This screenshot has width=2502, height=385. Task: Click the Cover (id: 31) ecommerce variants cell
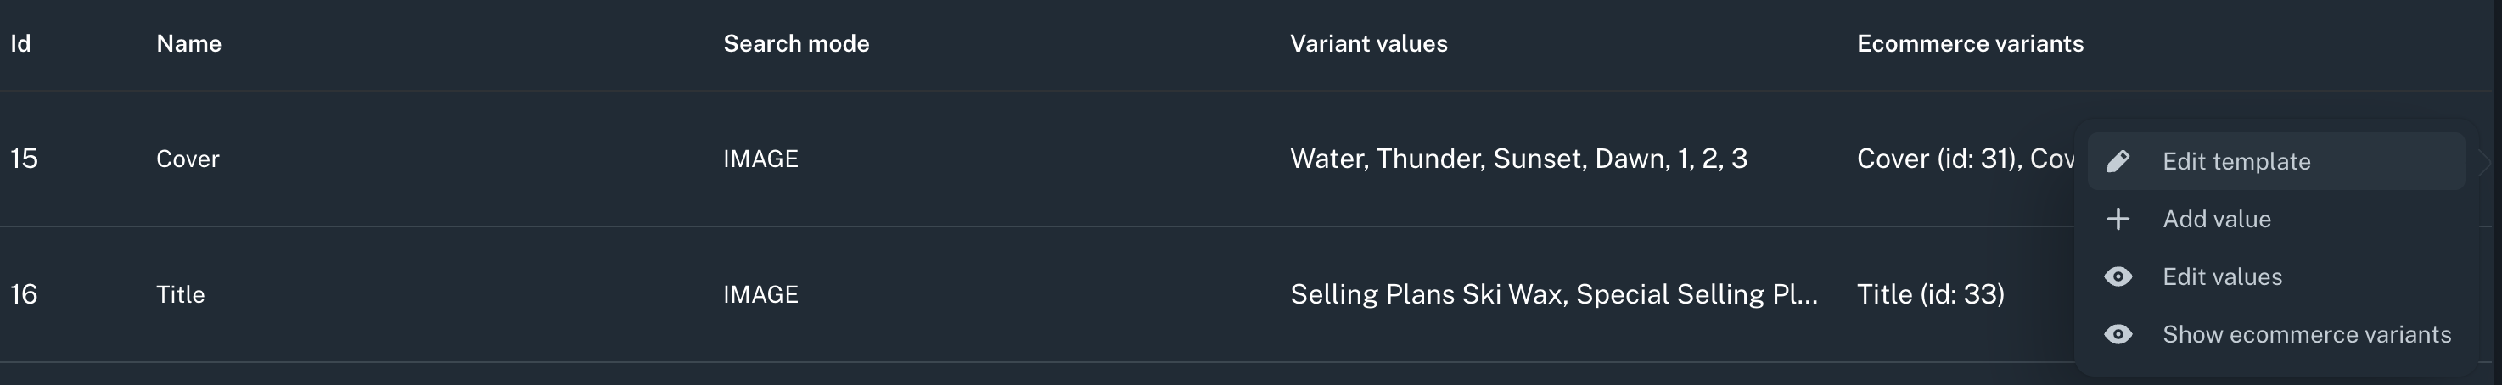click(1966, 159)
